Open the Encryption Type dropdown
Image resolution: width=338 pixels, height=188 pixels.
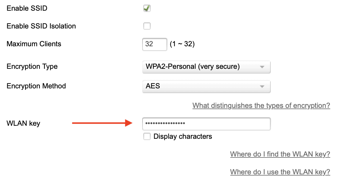pyautogui.click(x=206, y=67)
